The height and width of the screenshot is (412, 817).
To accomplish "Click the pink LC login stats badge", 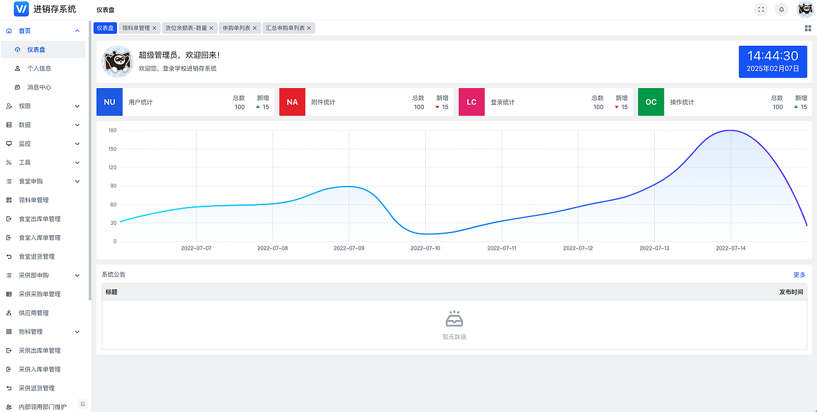I will click(x=472, y=102).
